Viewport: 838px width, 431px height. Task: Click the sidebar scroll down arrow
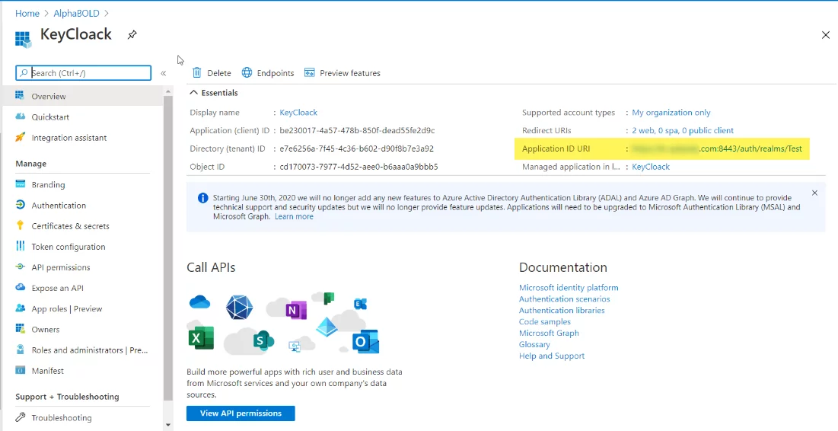tap(168, 425)
